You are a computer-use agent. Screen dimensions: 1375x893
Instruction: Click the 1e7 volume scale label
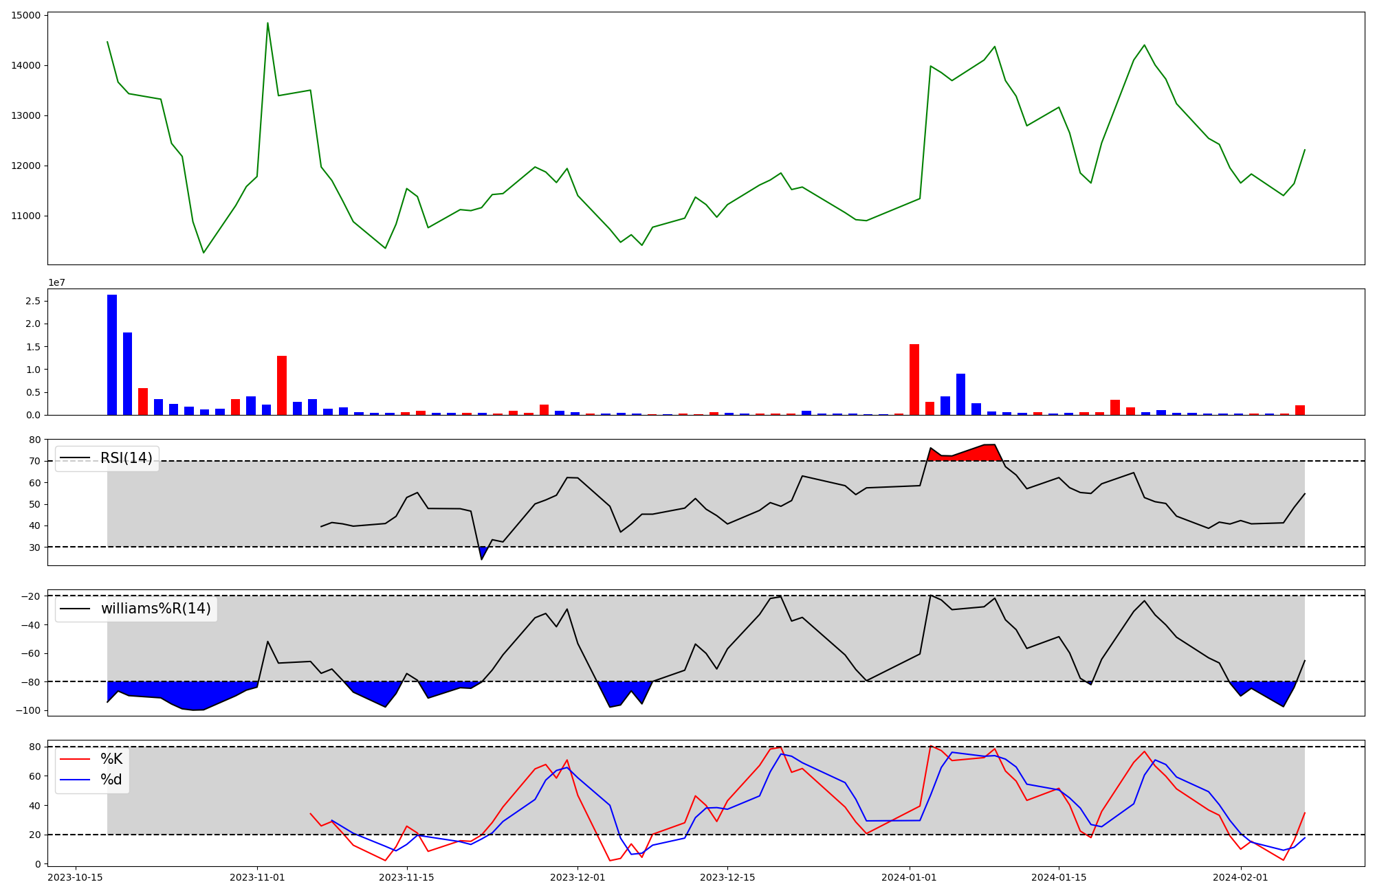pyautogui.click(x=56, y=282)
